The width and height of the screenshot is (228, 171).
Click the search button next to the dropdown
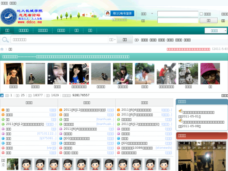pos(125,40)
